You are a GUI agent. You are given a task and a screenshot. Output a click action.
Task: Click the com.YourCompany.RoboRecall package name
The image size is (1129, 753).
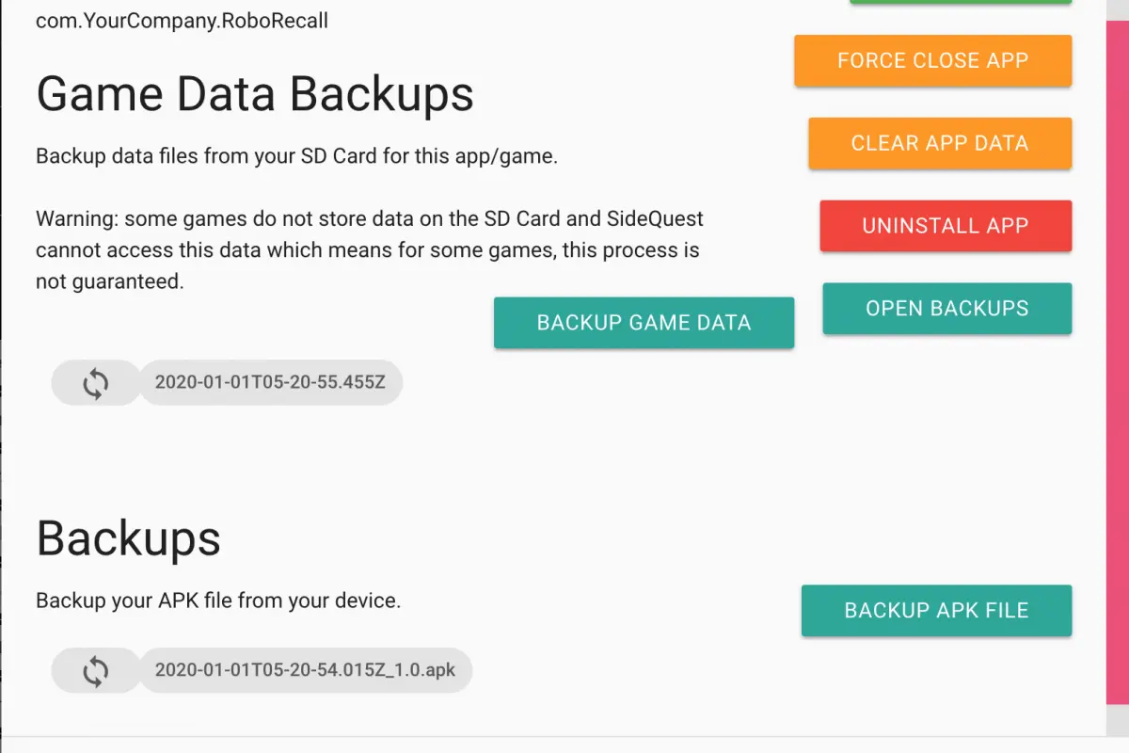(x=182, y=20)
